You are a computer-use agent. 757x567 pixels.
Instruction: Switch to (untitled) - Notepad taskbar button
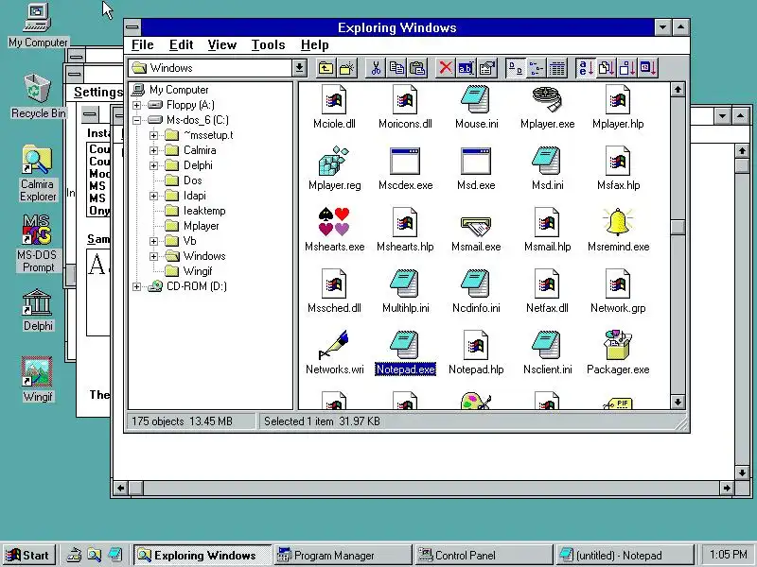625,556
